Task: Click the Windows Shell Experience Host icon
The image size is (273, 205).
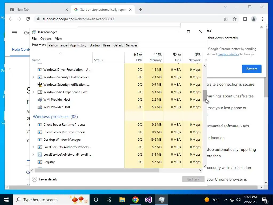Action: tap(40, 92)
